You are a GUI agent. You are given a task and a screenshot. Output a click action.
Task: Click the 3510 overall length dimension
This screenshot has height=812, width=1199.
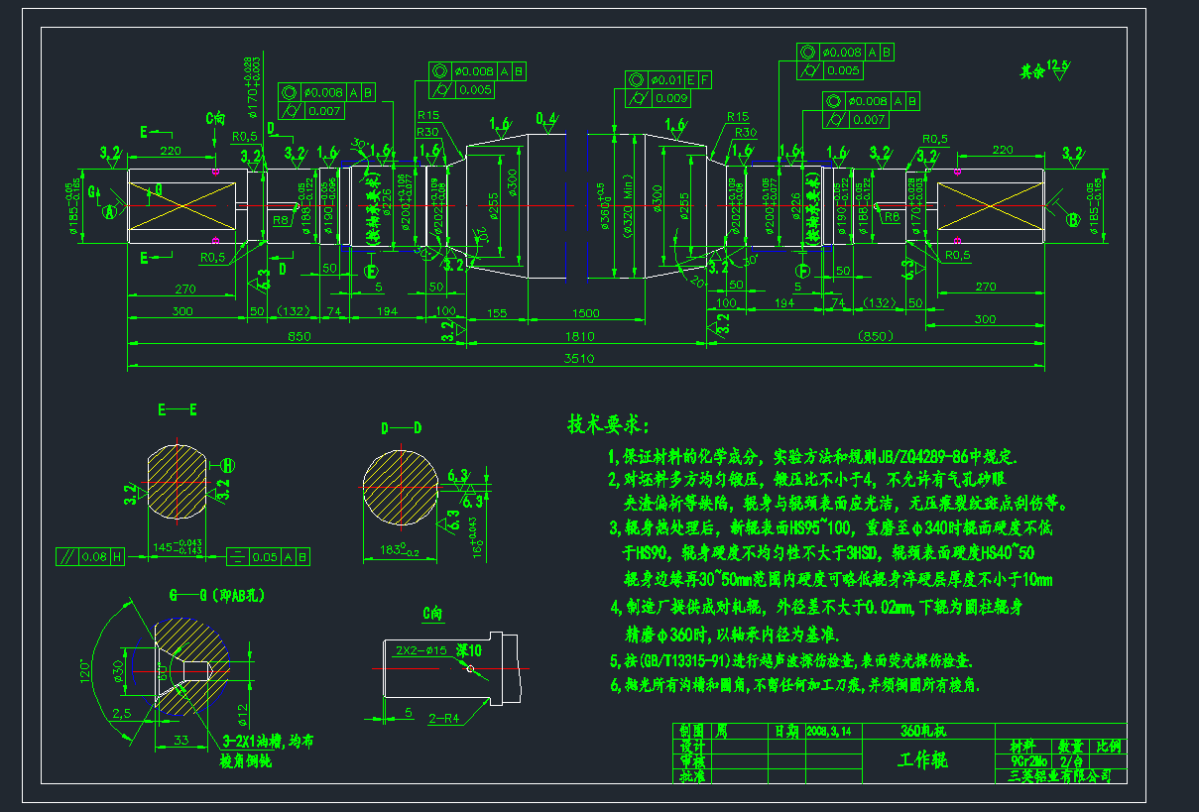pos(583,359)
